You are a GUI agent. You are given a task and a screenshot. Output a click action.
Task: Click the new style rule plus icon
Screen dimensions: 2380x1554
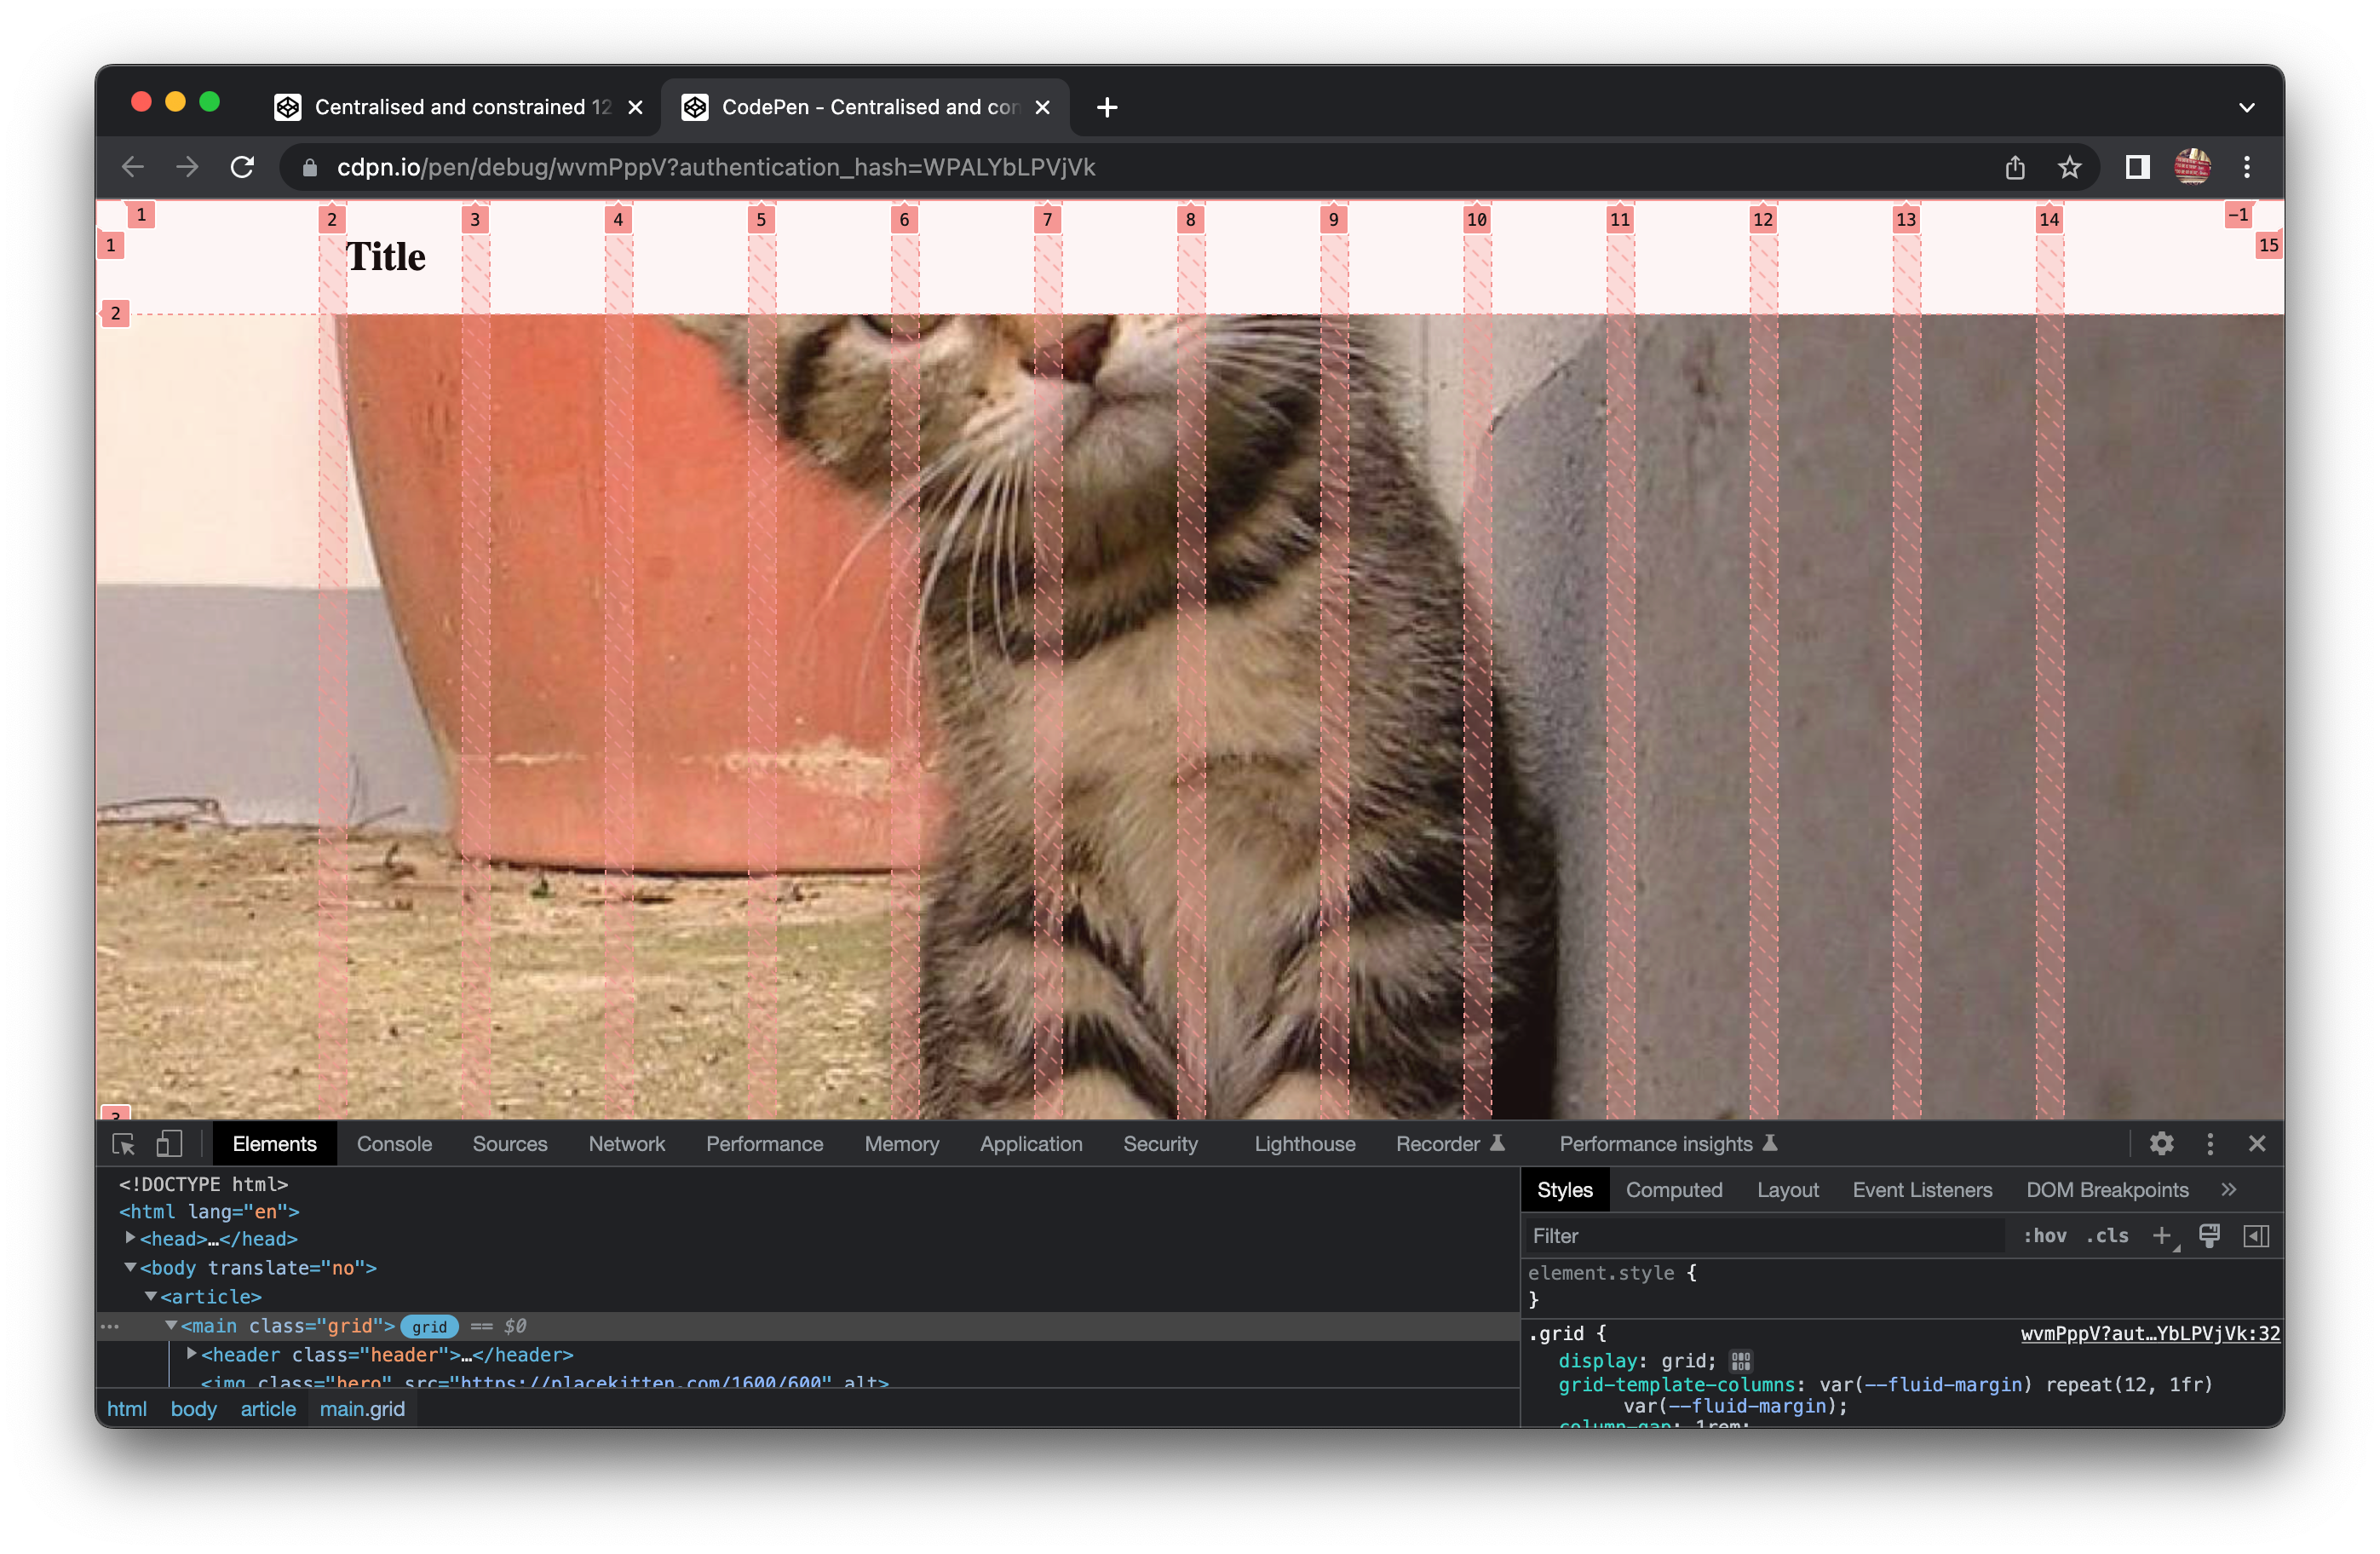2161,1236
